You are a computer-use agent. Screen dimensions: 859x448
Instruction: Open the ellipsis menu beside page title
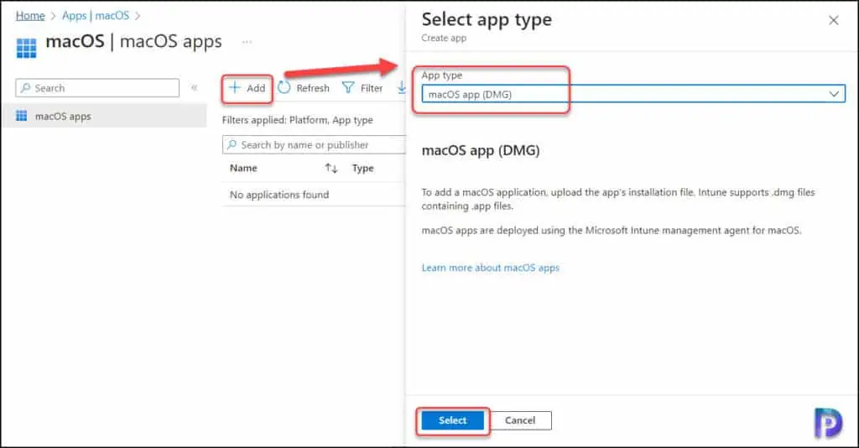[x=247, y=42]
